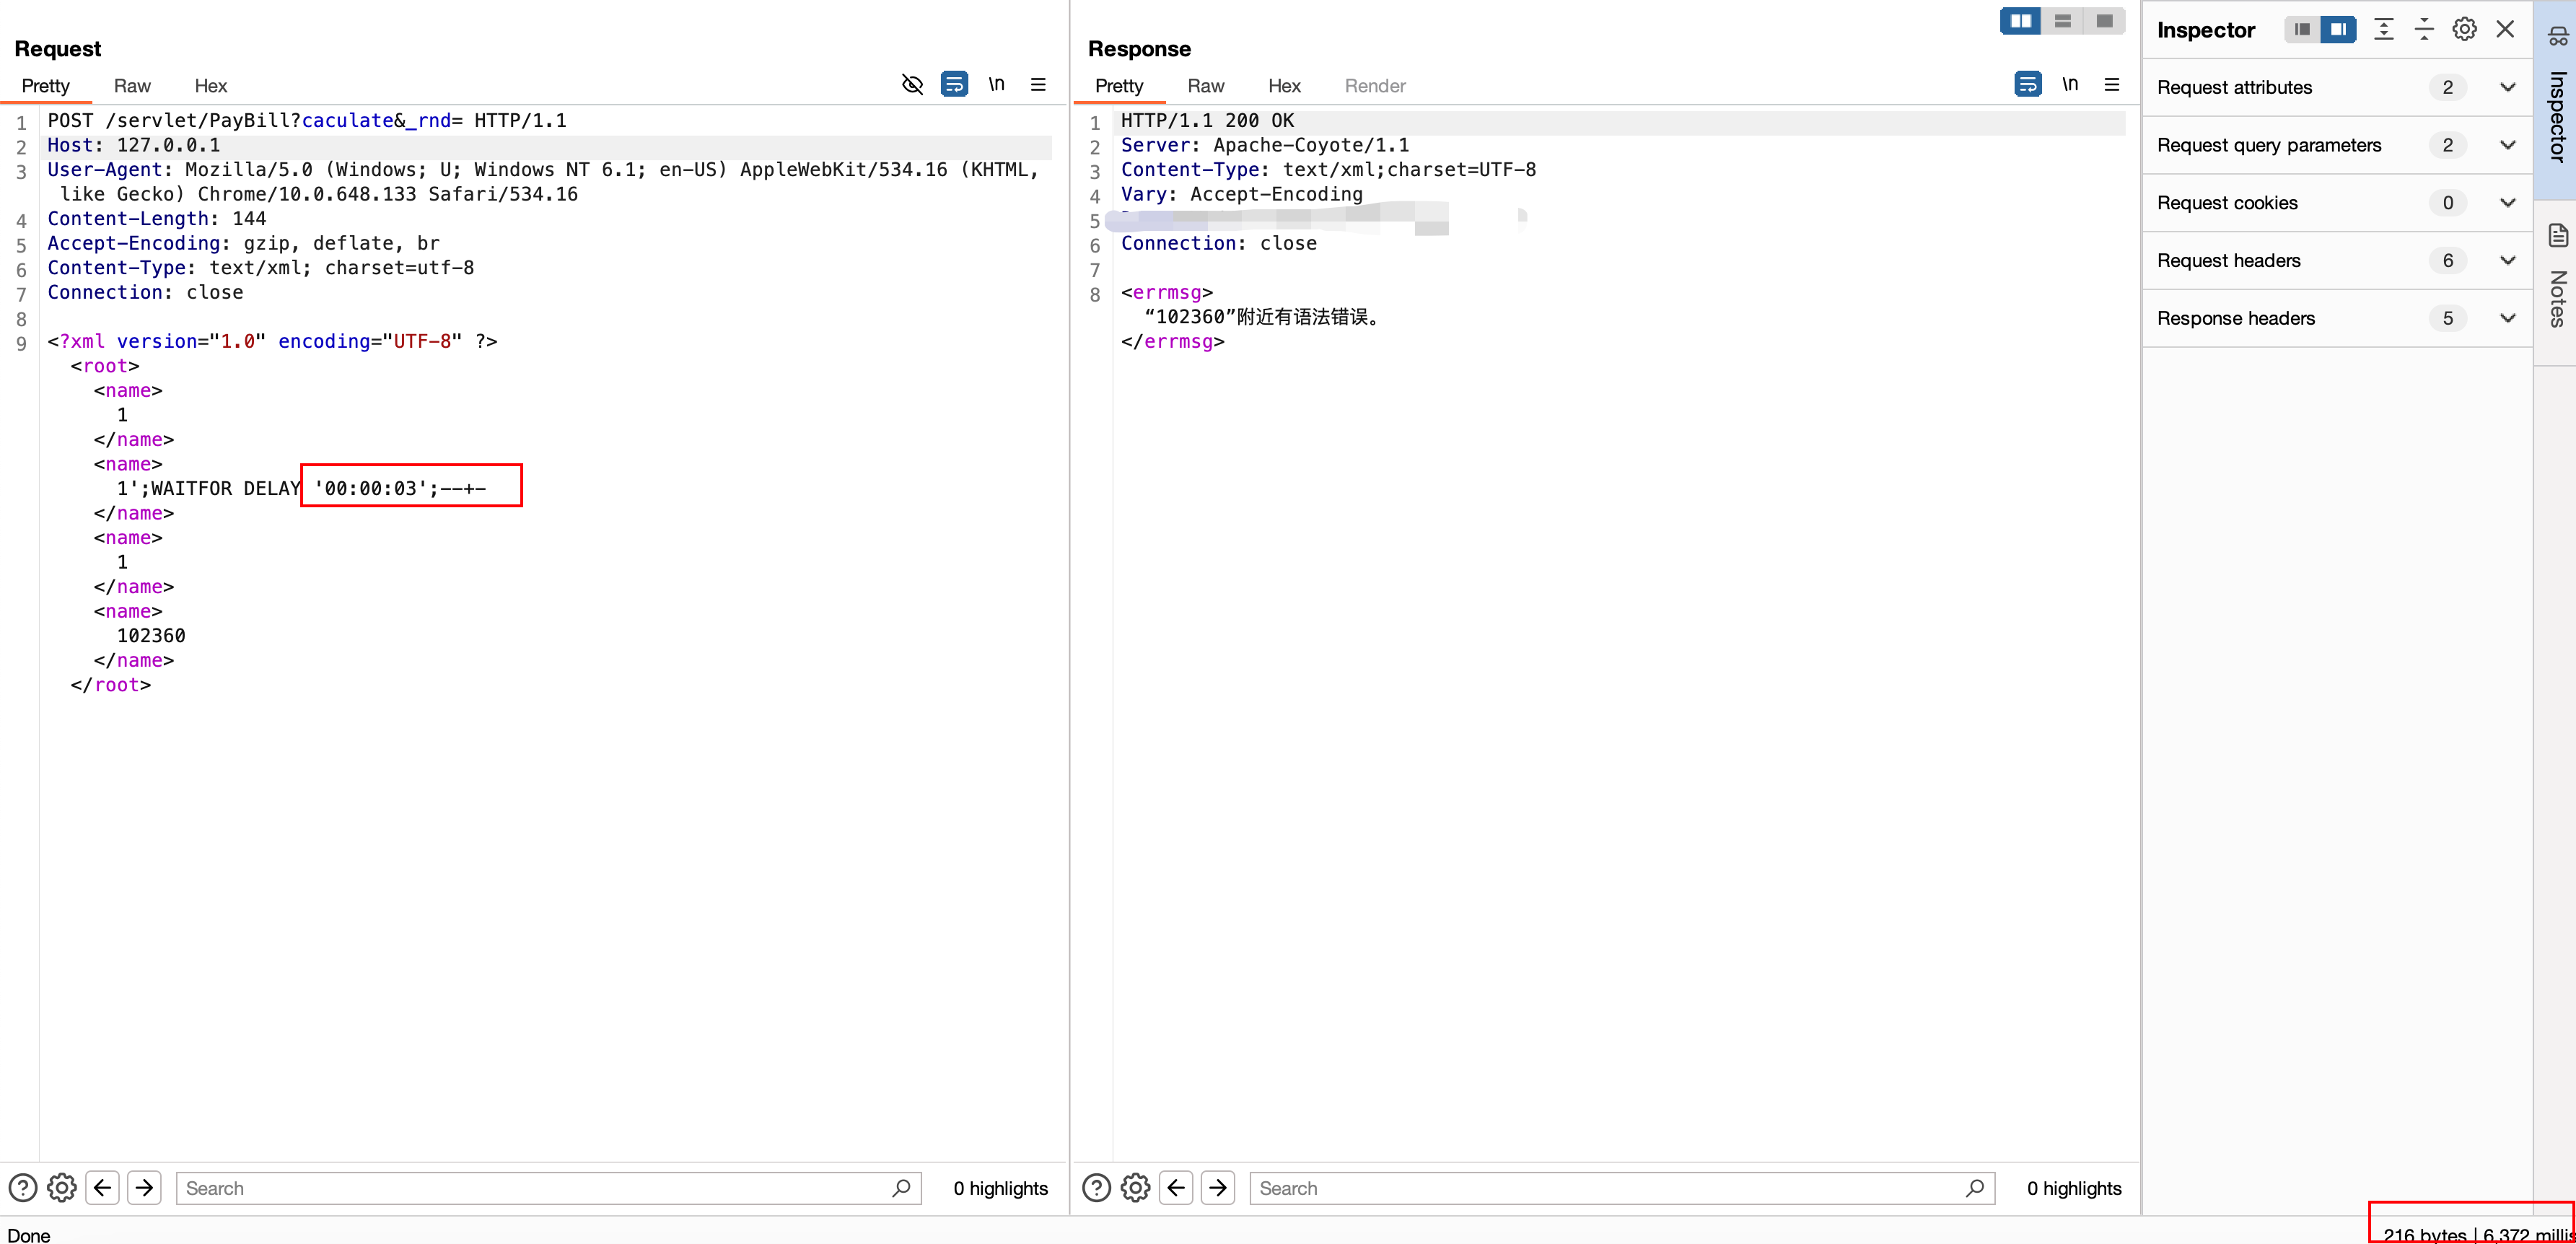The height and width of the screenshot is (1244, 2576).
Task: Switch Inspector to left-docked layout
Action: click(x=2302, y=29)
